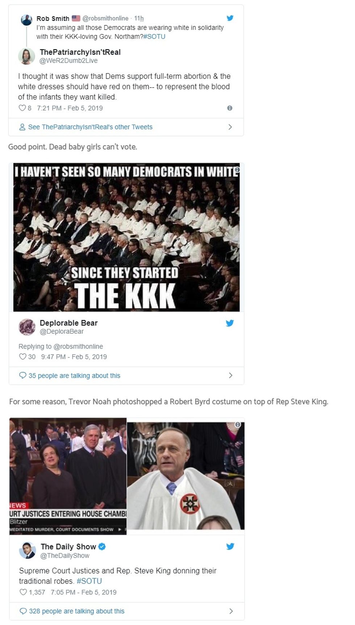
Task: Open the info icon beside 7:21 PM tweet
Action: (230, 108)
